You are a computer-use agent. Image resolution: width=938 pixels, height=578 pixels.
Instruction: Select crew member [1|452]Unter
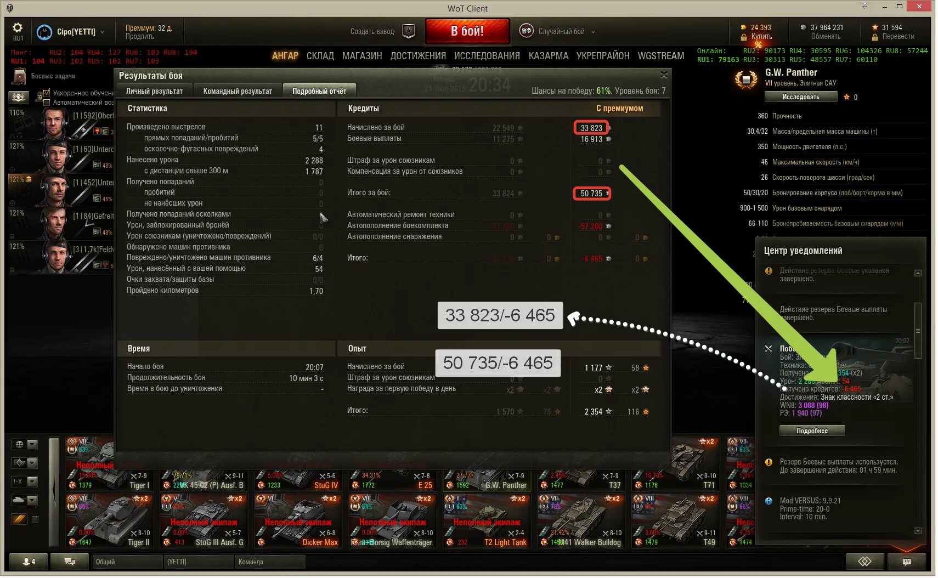click(x=60, y=190)
